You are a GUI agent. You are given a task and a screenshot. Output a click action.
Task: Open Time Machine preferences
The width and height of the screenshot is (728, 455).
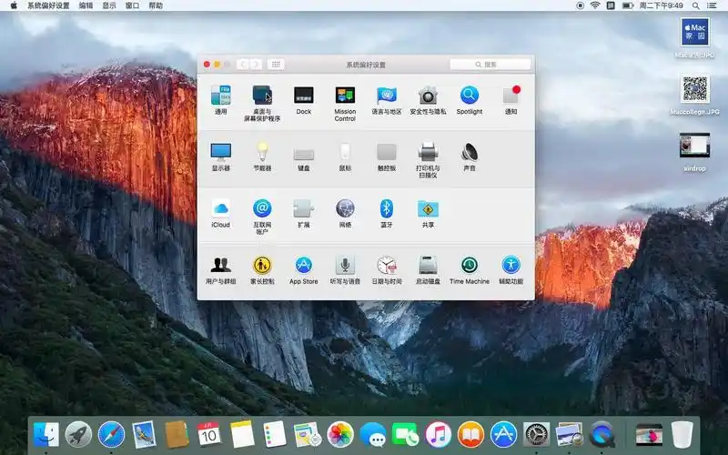point(470,266)
